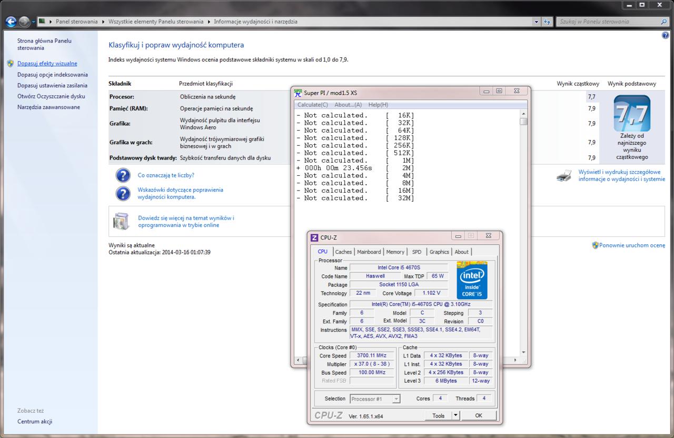Viewport: 674px width, 438px height.
Task: Open the Help(H) menu in Super PI
Action: (x=378, y=105)
